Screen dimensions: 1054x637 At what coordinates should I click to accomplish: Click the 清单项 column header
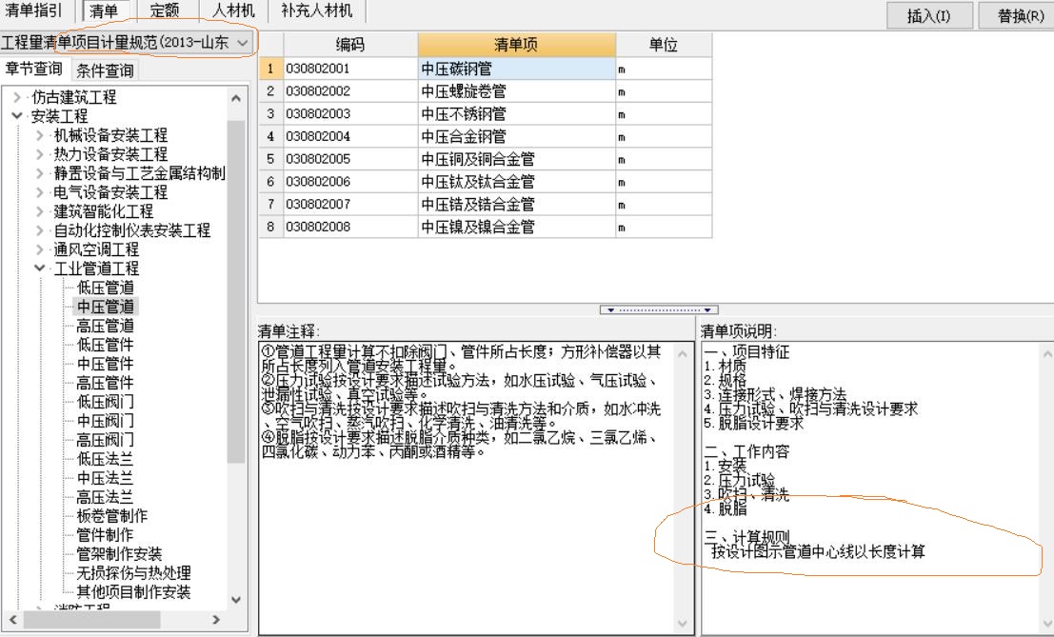[x=516, y=45]
